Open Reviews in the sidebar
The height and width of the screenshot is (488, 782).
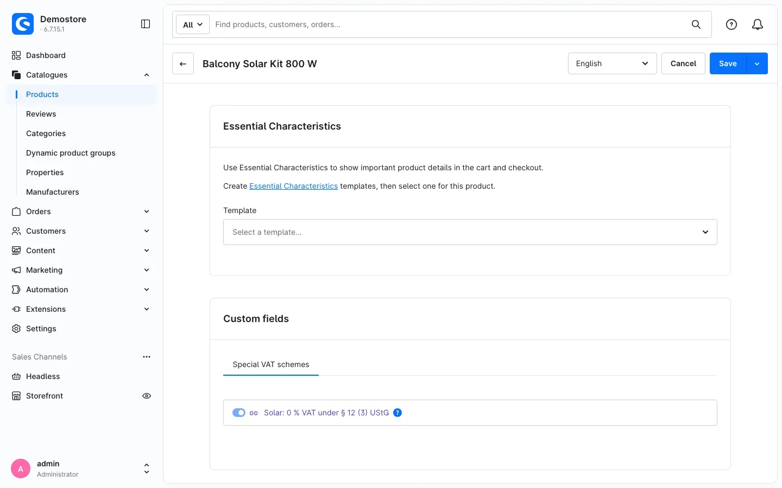coord(81,114)
